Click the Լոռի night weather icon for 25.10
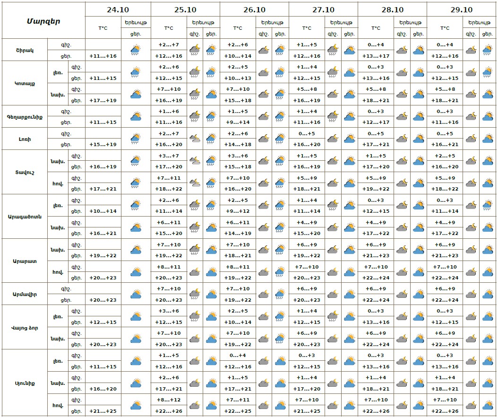Image resolution: width=498 pixels, height=418 pixels. [195, 139]
